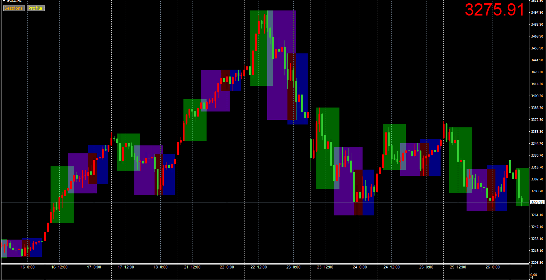Click the 25_0:00 time axis label
This screenshot has width=546, height=280.
426,267
